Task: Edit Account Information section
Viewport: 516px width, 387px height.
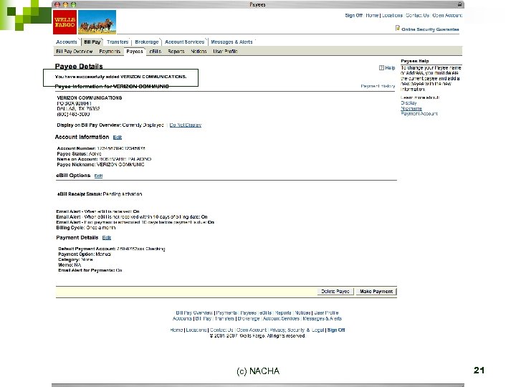Action: (x=117, y=138)
